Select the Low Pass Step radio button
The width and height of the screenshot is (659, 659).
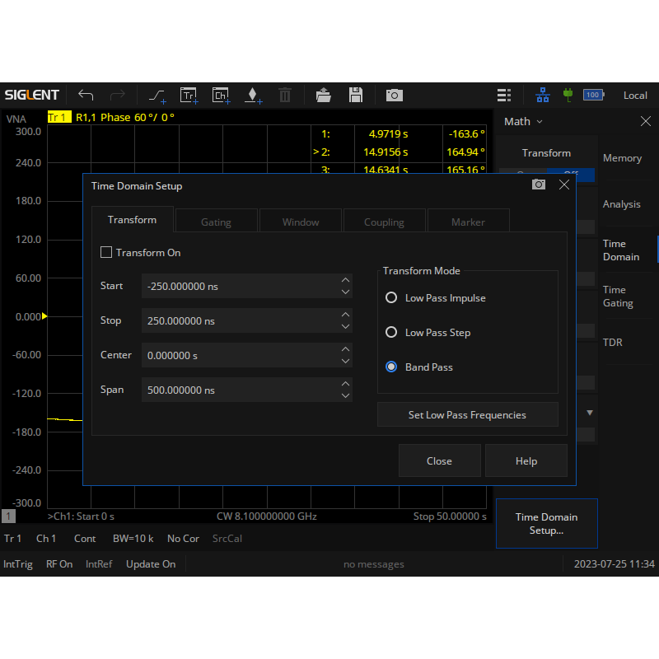(392, 333)
